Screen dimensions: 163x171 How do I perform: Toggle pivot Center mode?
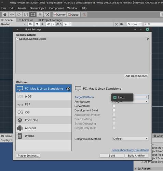[59, 15]
